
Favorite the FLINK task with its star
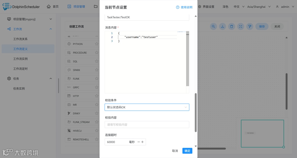(x=97, y=78)
